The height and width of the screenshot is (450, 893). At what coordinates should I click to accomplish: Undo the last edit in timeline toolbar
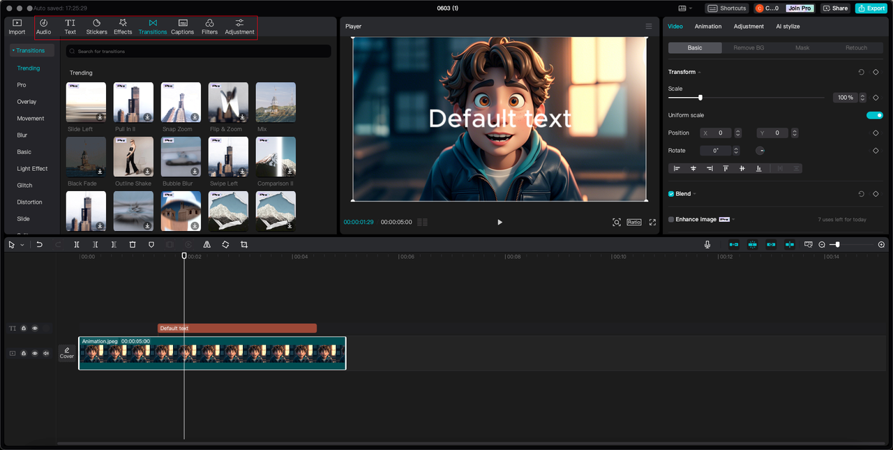pyautogui.click(x=40, y=245)
